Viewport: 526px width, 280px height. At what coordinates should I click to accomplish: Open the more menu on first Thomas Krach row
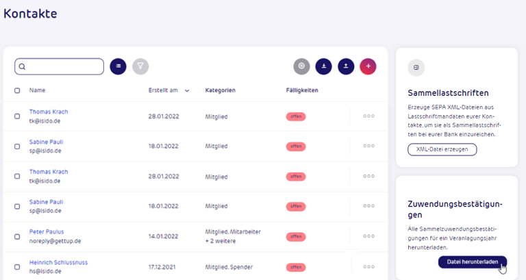pyautogui.click(x=368, y=116)
